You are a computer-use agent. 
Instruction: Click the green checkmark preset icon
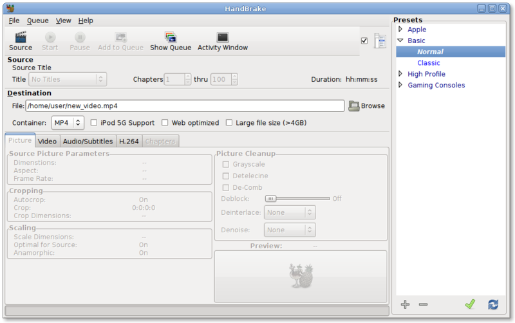(470, 304)
